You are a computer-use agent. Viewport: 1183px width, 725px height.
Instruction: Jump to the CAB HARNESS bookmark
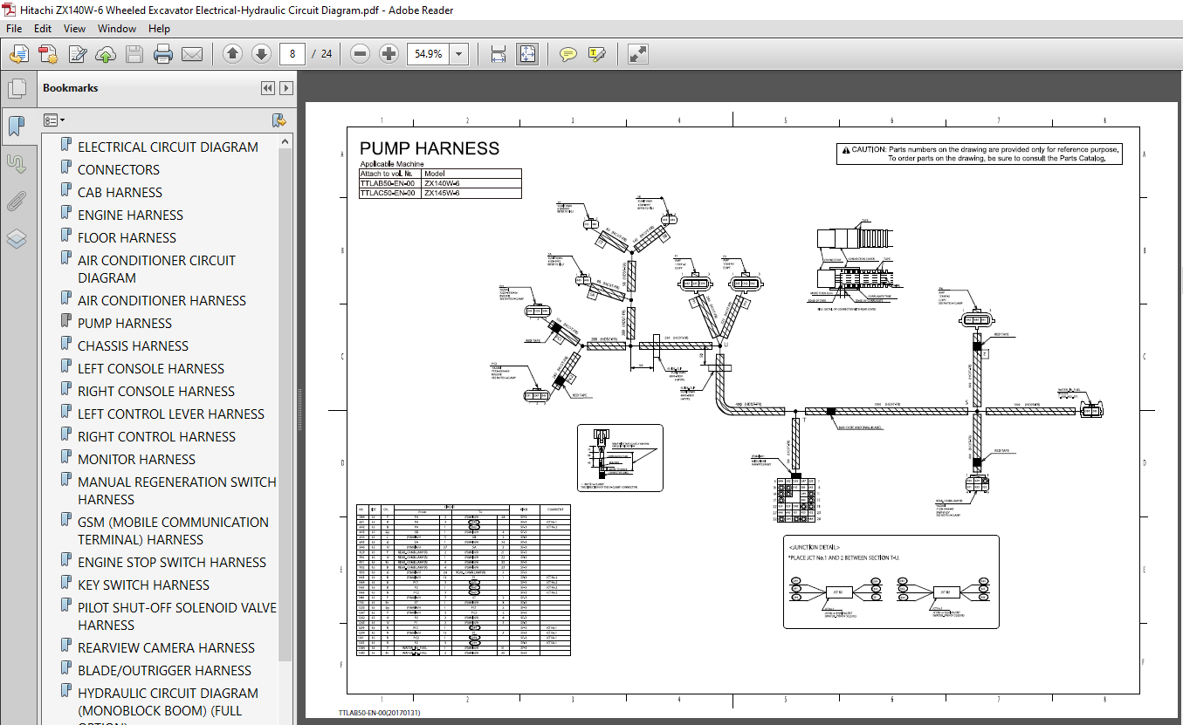coord(120,193)
